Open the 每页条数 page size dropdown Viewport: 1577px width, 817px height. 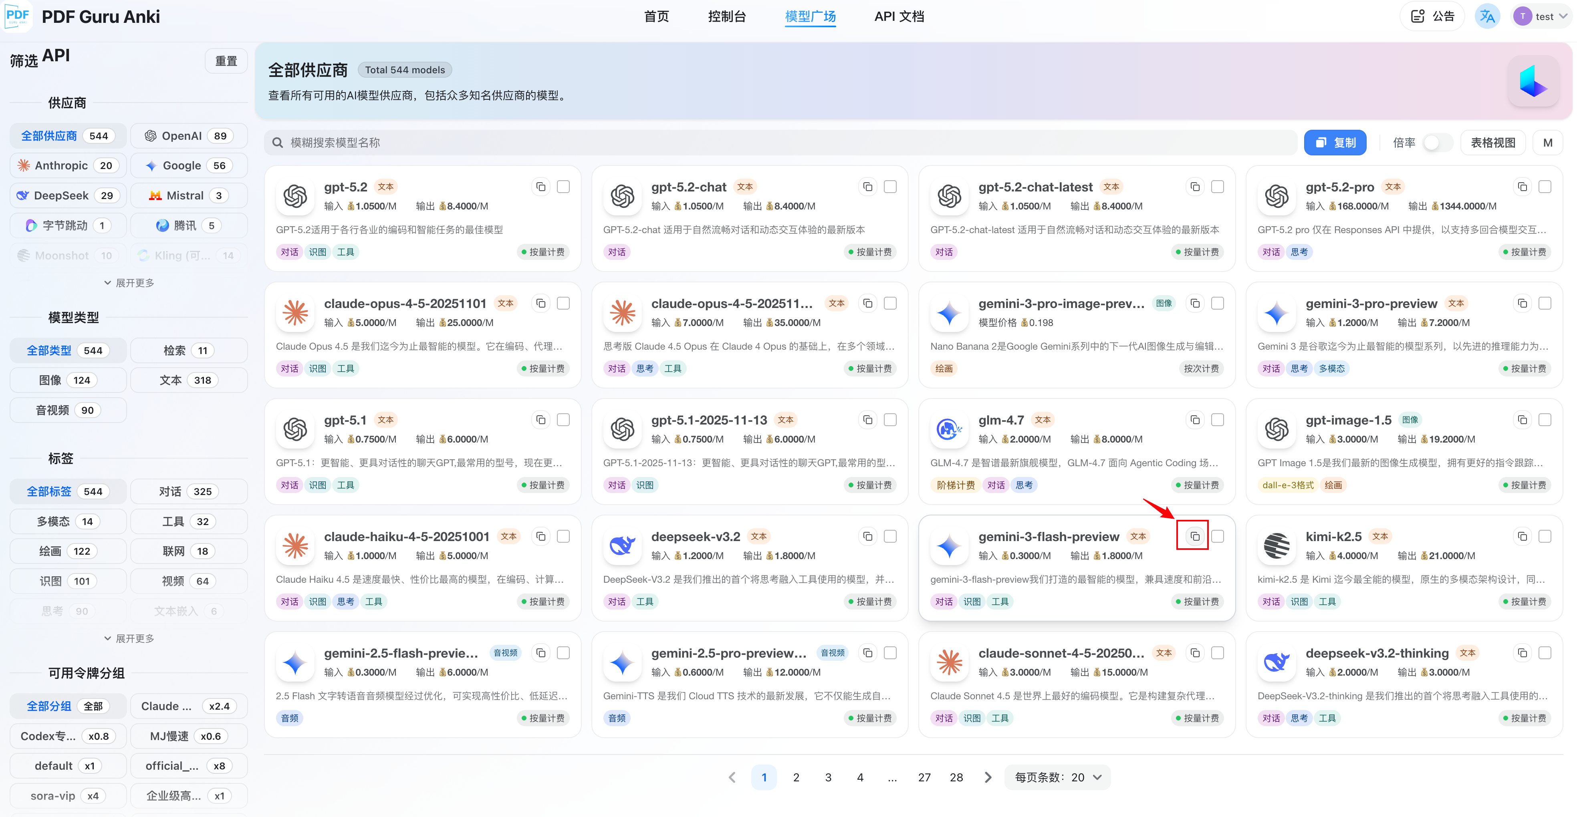[x=1057, y=777]
